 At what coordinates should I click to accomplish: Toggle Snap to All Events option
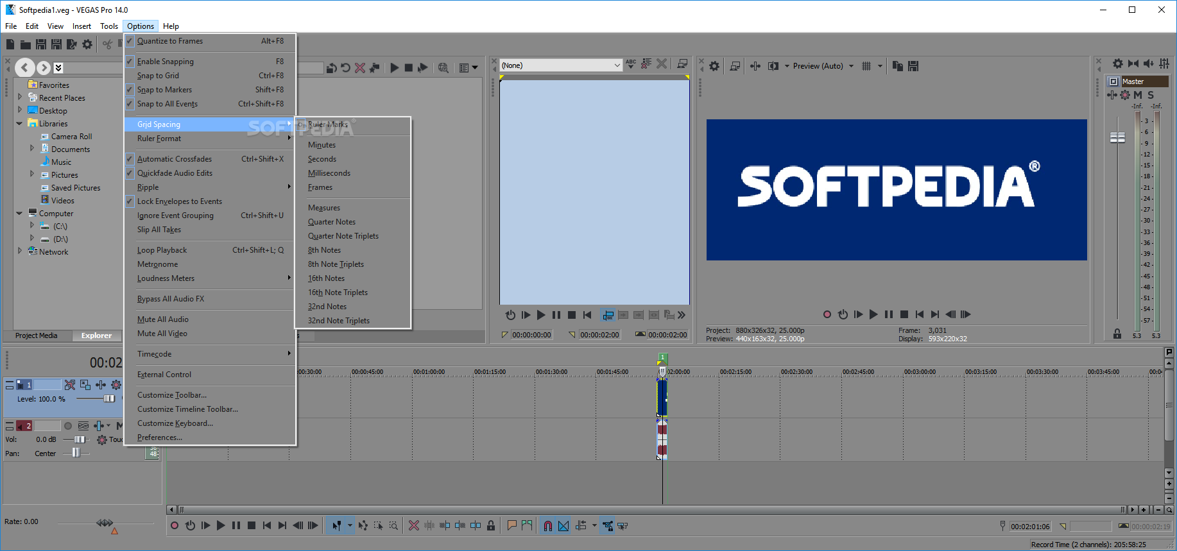coord(210,104)
